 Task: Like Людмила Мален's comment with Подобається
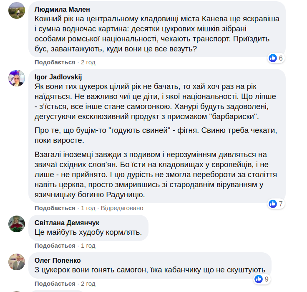55,62
